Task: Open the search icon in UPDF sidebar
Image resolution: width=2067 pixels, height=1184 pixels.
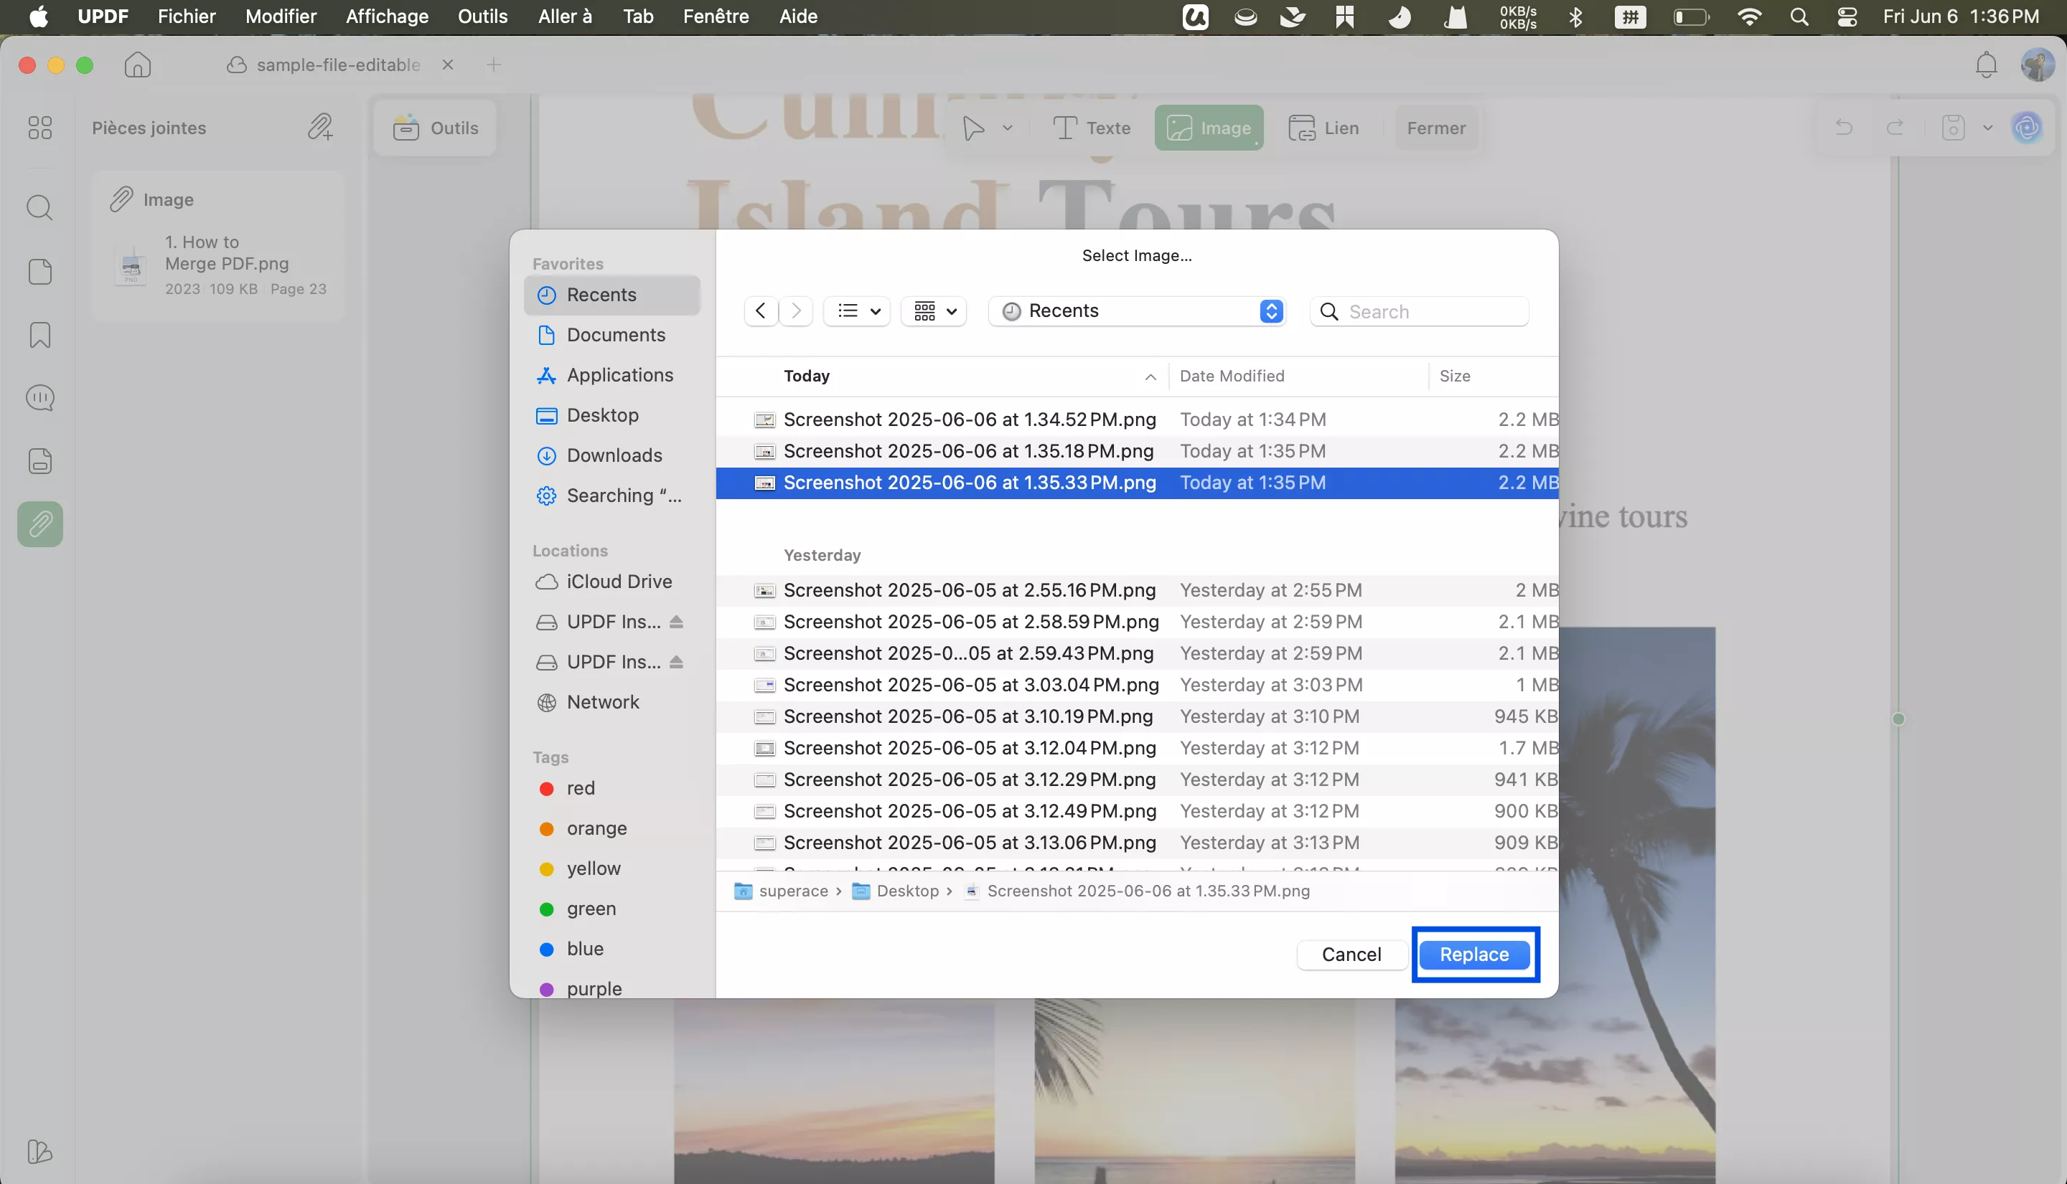Action: pyautogui.click(x=40, y=207)
